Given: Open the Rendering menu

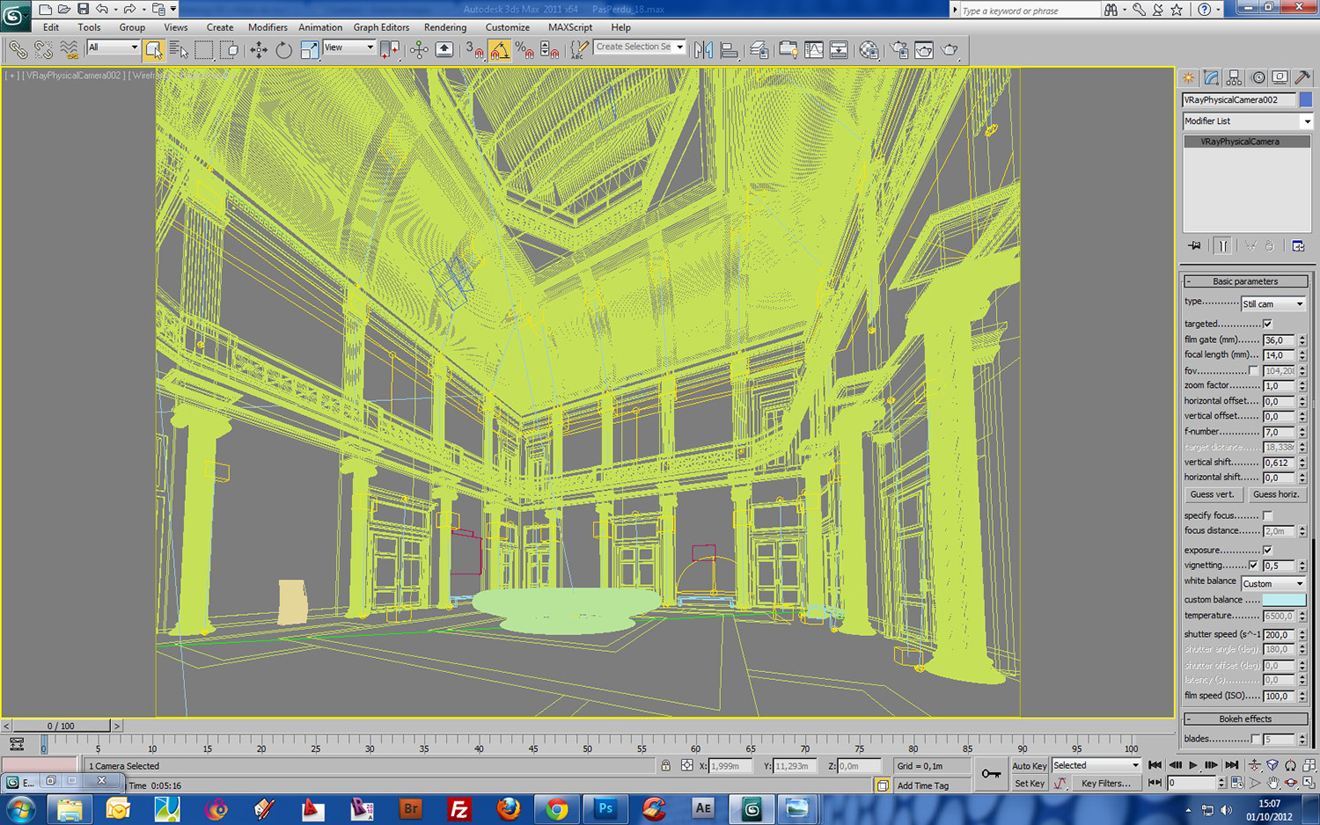Looking at the screenshot, I should point(444,27).
